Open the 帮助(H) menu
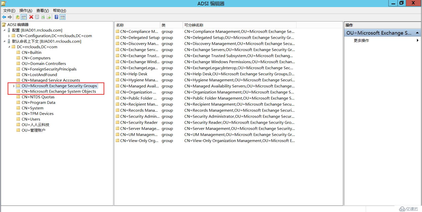The image size is (422, 212). click(60, 10)
